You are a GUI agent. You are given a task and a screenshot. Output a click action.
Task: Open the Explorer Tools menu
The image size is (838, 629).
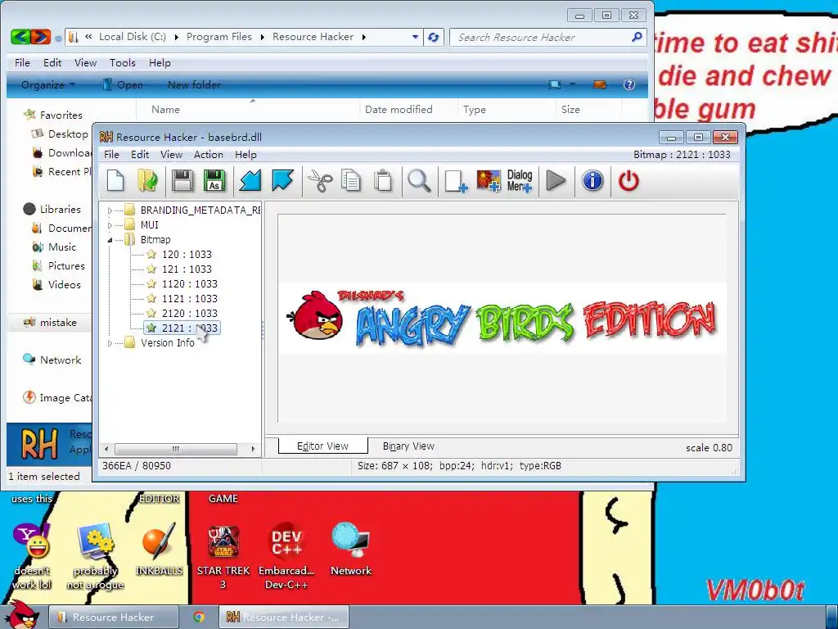point(123,62)
